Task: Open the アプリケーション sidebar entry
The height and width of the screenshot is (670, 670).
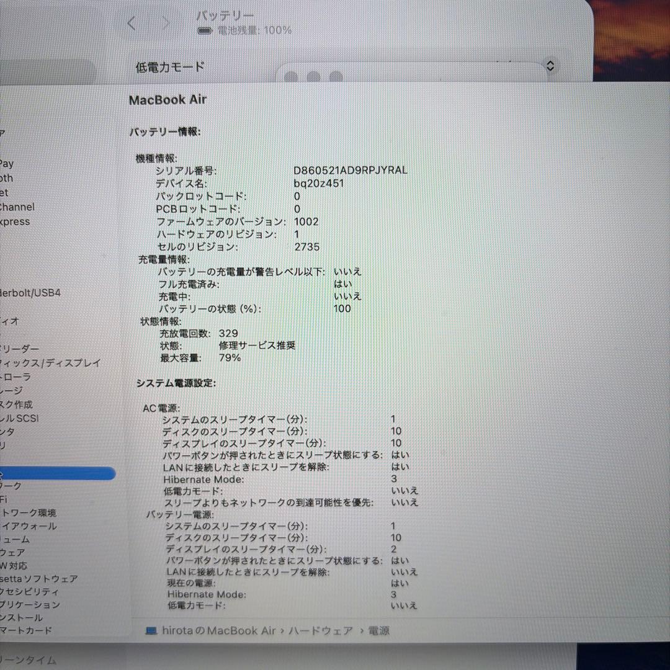Action: click(x=30, y=605)
